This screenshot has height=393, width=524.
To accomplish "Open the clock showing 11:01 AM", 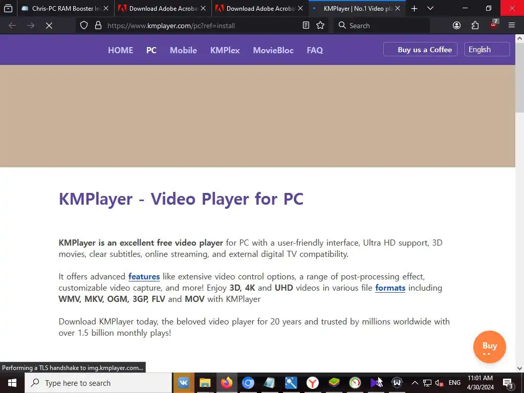I will pyautogui.click(x=480, y=383).
